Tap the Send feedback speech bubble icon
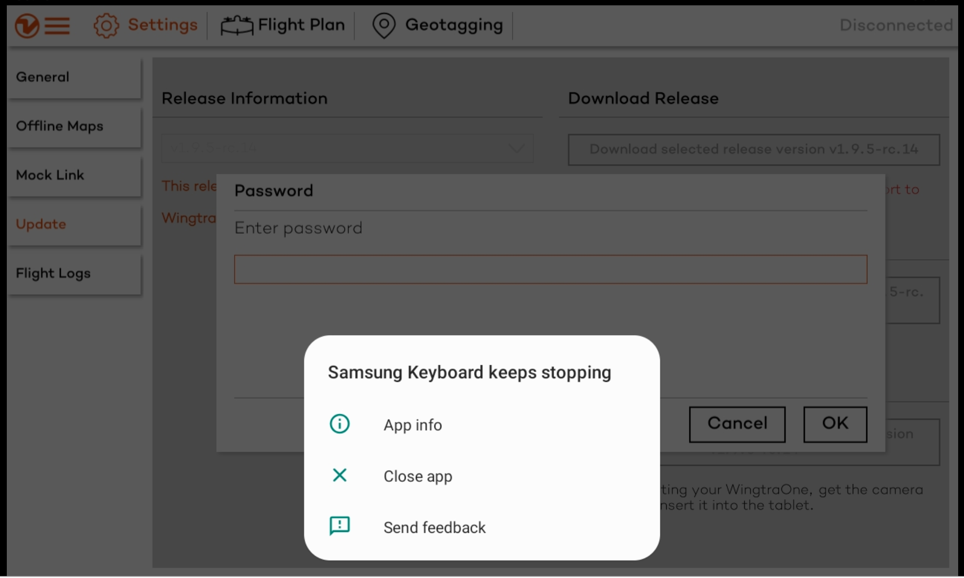964x578 pixels. coord(340,526)
